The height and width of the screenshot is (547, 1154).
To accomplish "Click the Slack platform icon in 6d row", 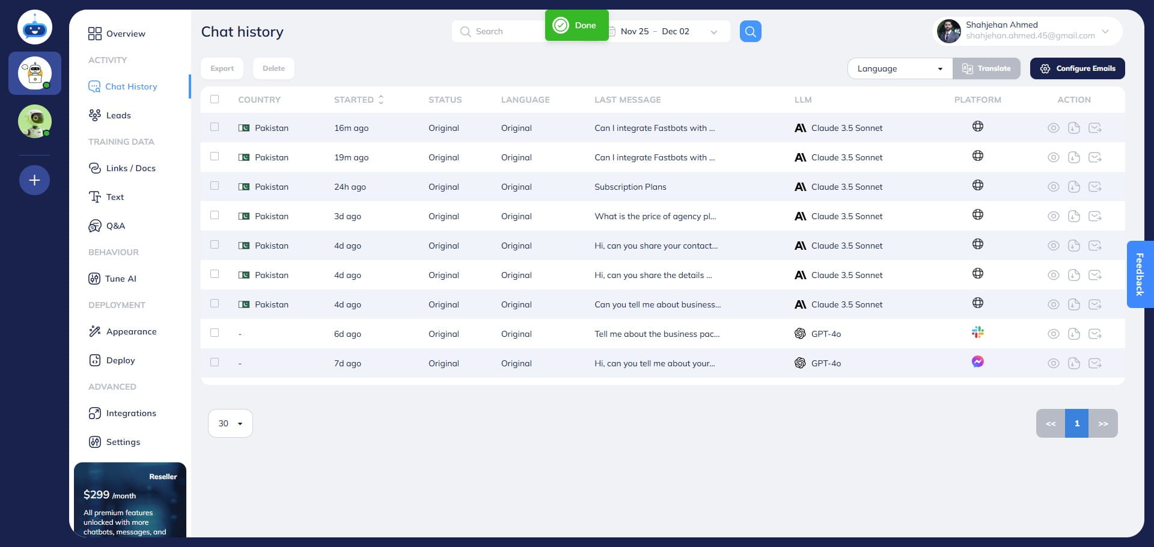I will click(x=978, y=333).
